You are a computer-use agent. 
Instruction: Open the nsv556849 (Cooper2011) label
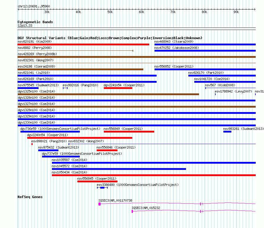click(123, 129)
